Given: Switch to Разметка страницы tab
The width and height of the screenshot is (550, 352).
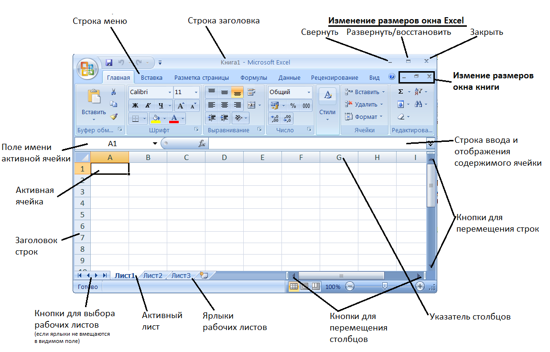Looking at the screenshot, I should click(202, 78).
